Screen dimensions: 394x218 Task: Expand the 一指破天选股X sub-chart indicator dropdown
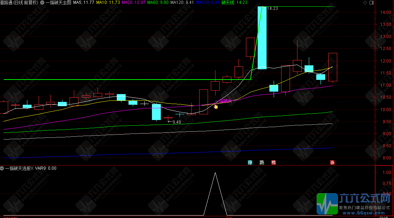pyautogui.click(x=2, y=168)
